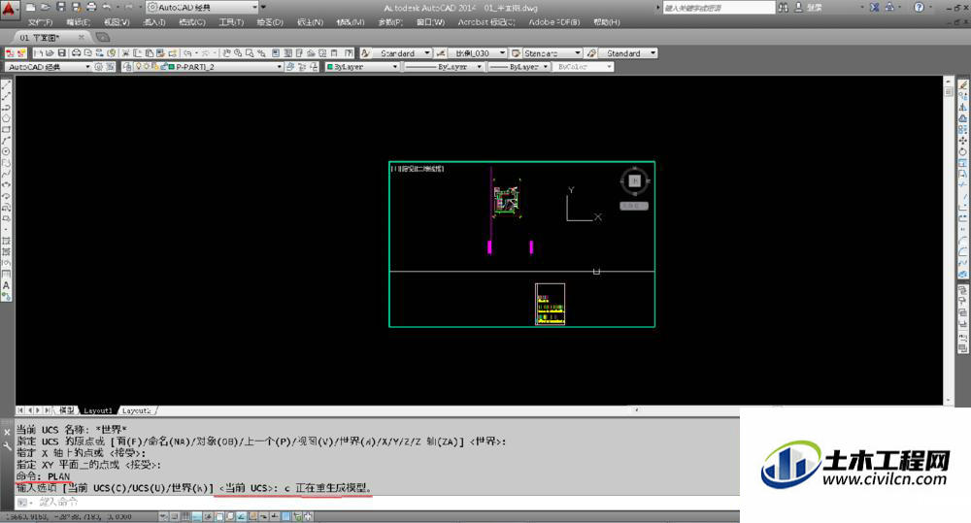Select the Rectangle tool in draw toolbar
971x523 pixels.
click(6, 129)
